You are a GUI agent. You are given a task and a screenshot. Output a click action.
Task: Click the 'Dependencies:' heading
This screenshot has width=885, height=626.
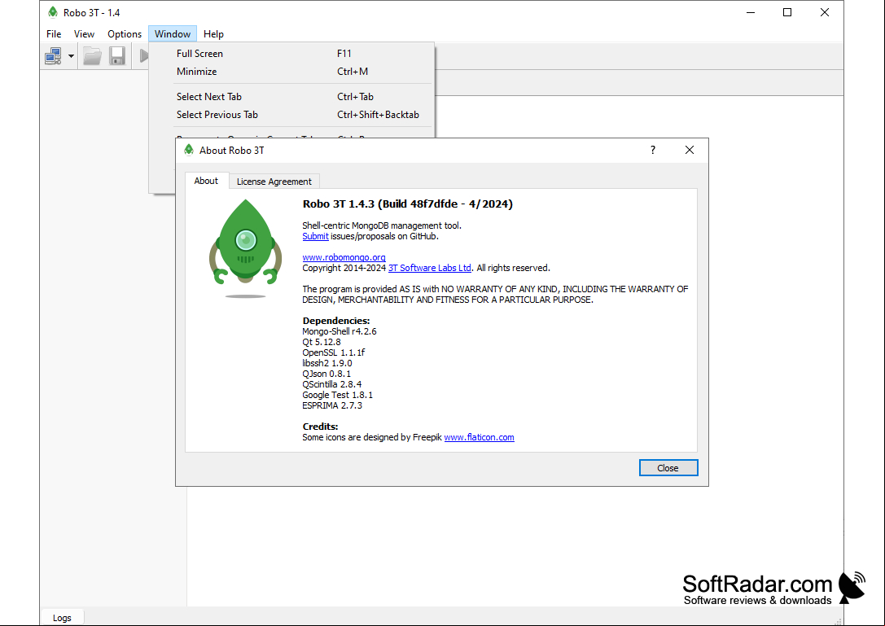coord(336,321)
